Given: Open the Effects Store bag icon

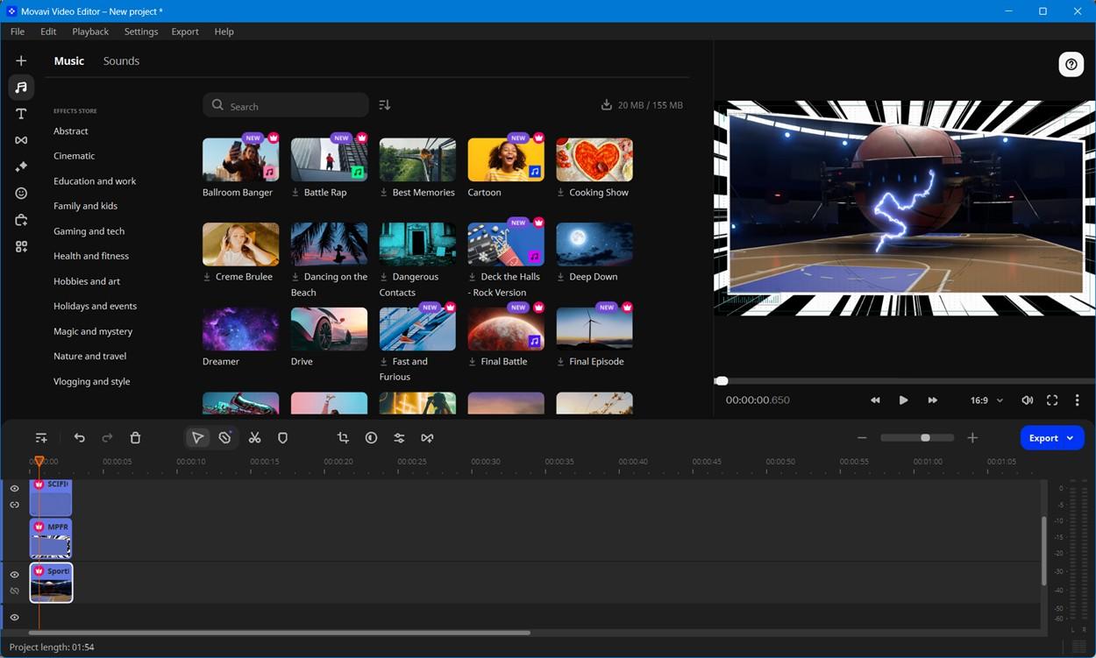Looking at the screenshot, I should [x=21, y=220].
